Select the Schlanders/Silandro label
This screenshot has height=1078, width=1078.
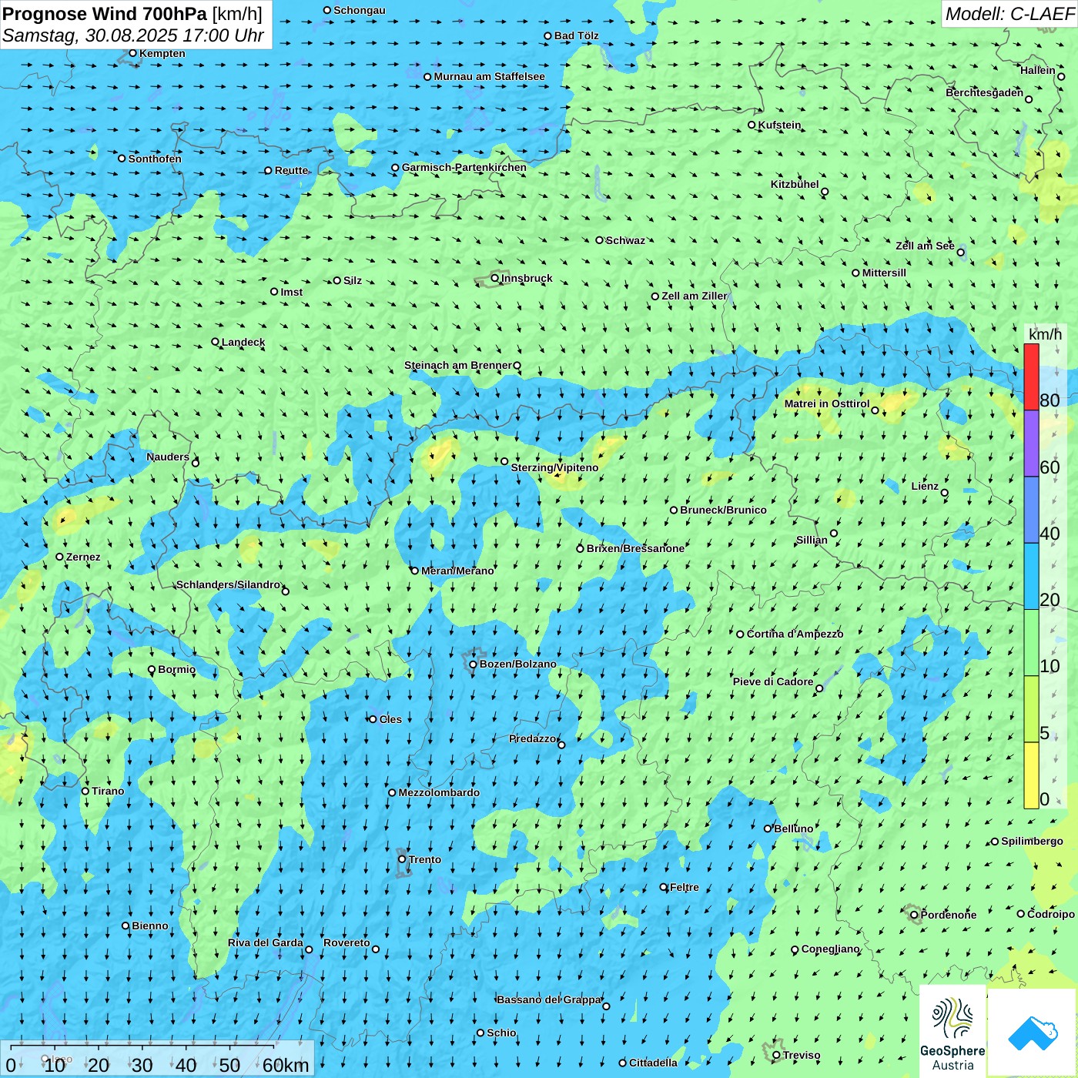click(228, 584)
